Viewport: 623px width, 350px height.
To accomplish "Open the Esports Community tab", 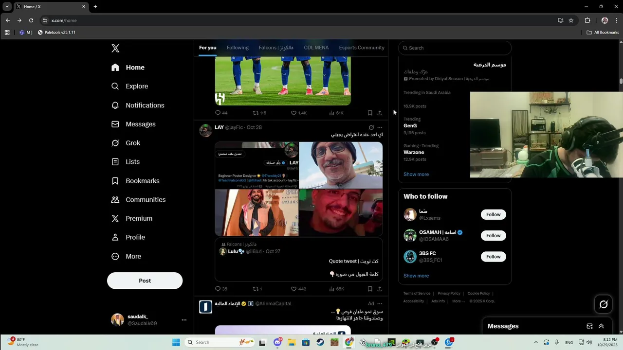I will click(x=362, y=48).
